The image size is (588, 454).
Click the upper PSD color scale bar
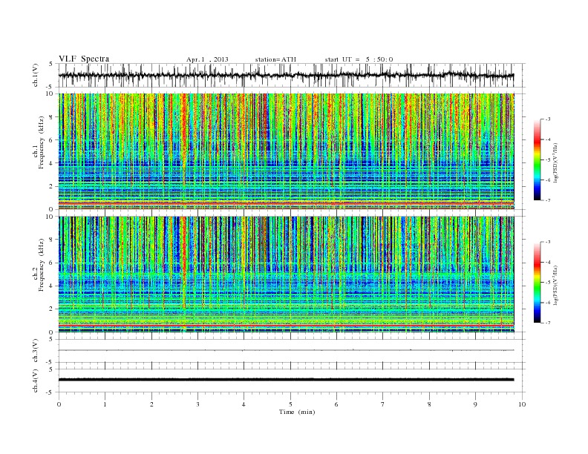pyautogui.click(x=538, y=159)
